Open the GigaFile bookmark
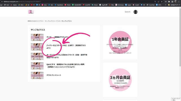 click(103, 5)
